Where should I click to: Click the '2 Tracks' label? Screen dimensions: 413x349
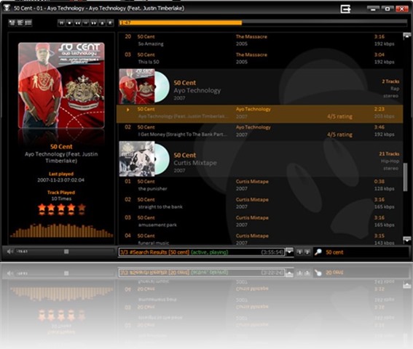pos(390,81)
